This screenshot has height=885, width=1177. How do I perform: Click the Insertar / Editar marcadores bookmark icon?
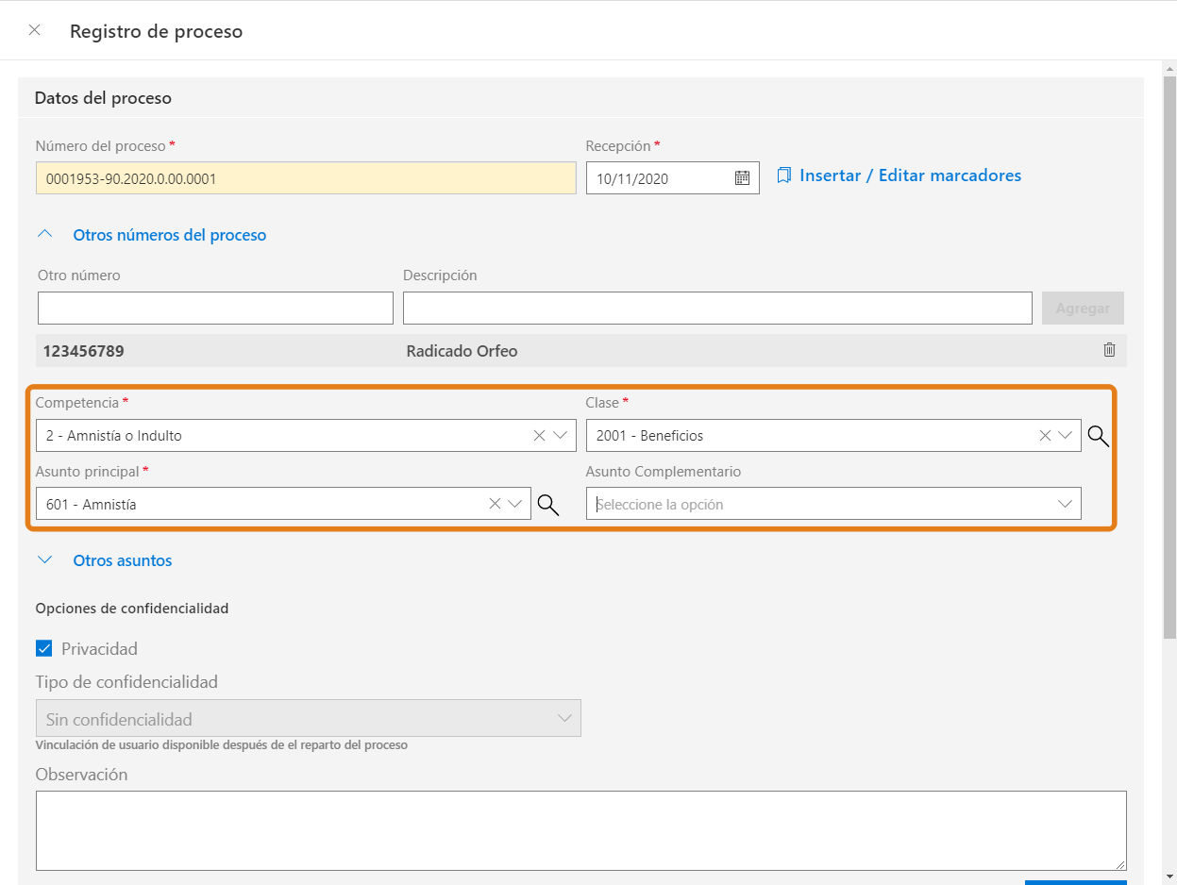[x=783, y=175]
